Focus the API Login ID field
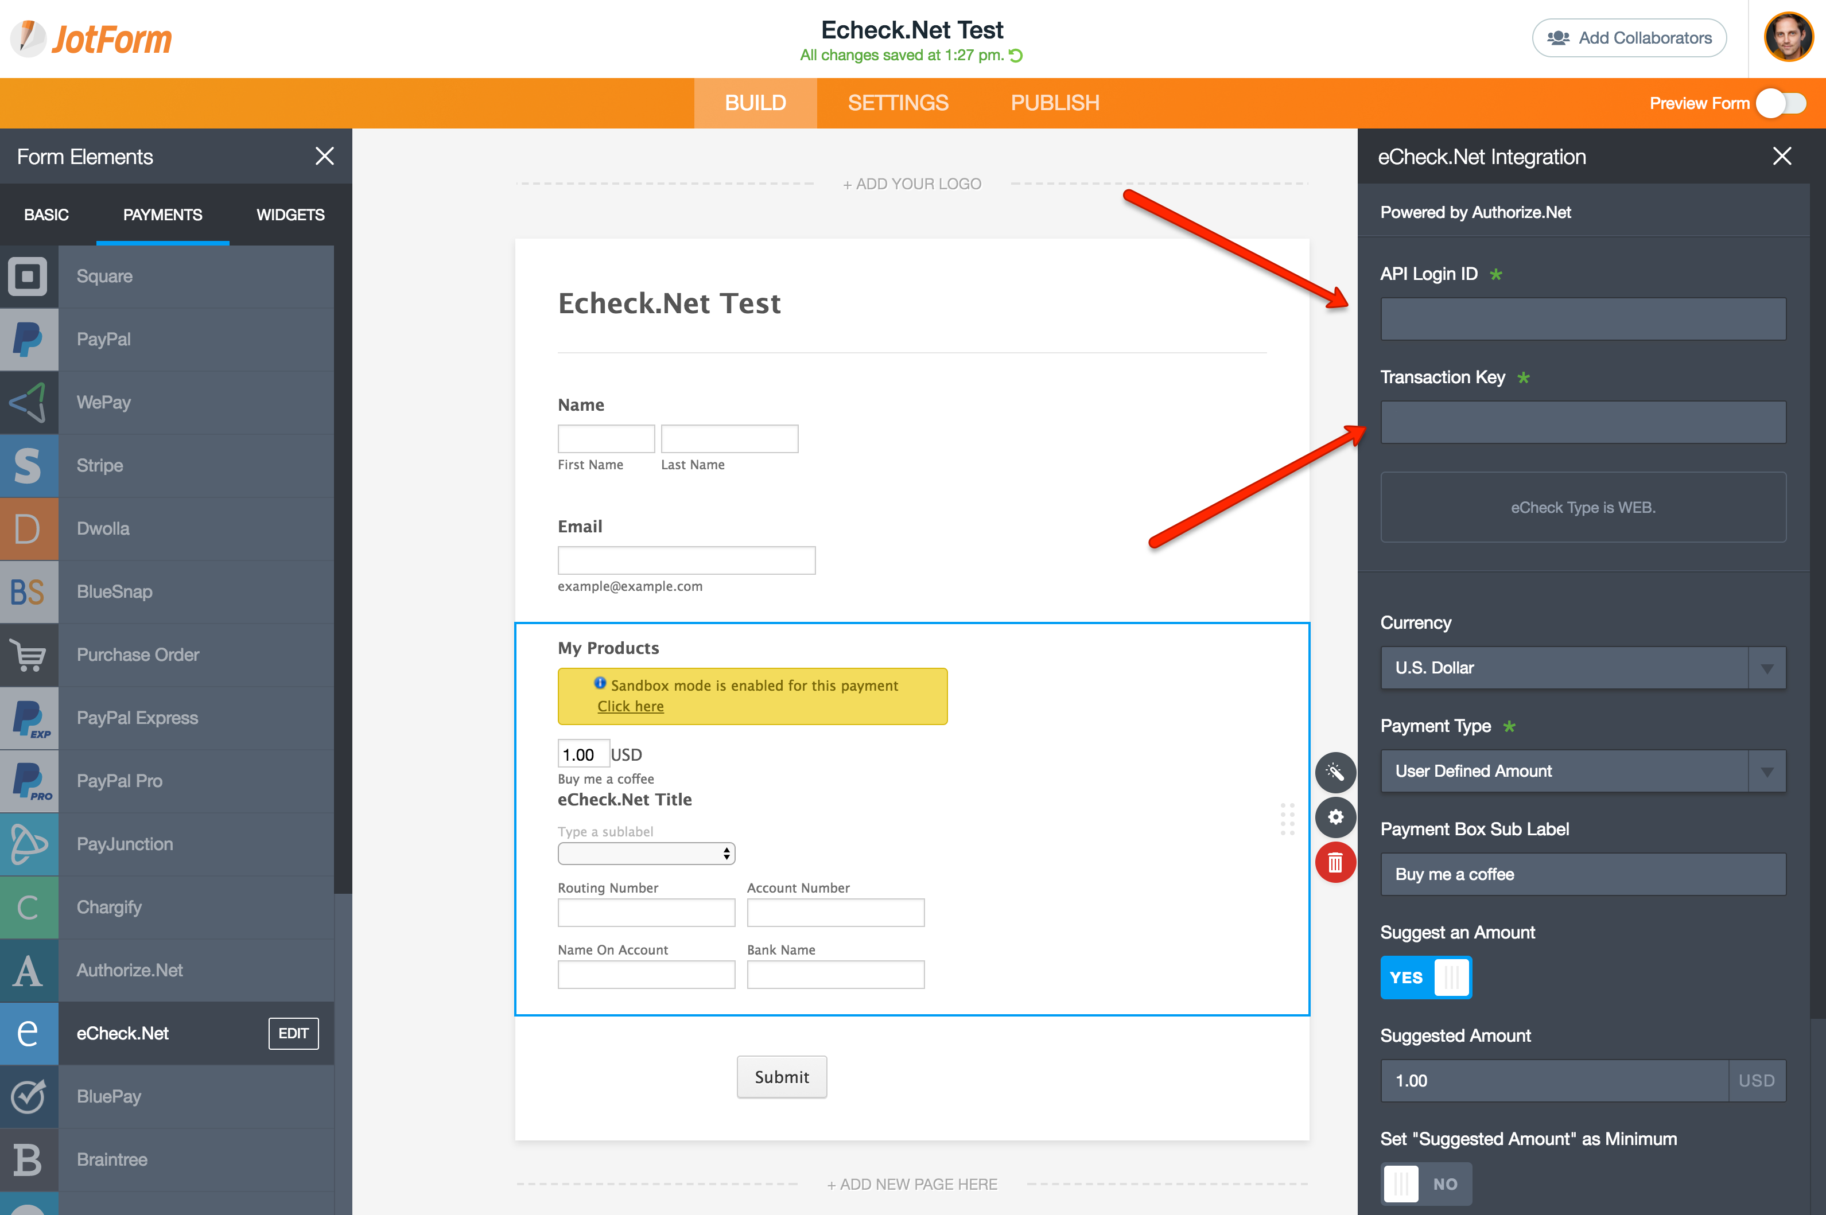The width and height of the screenshot is (1826, 1215). [1583, 320]
